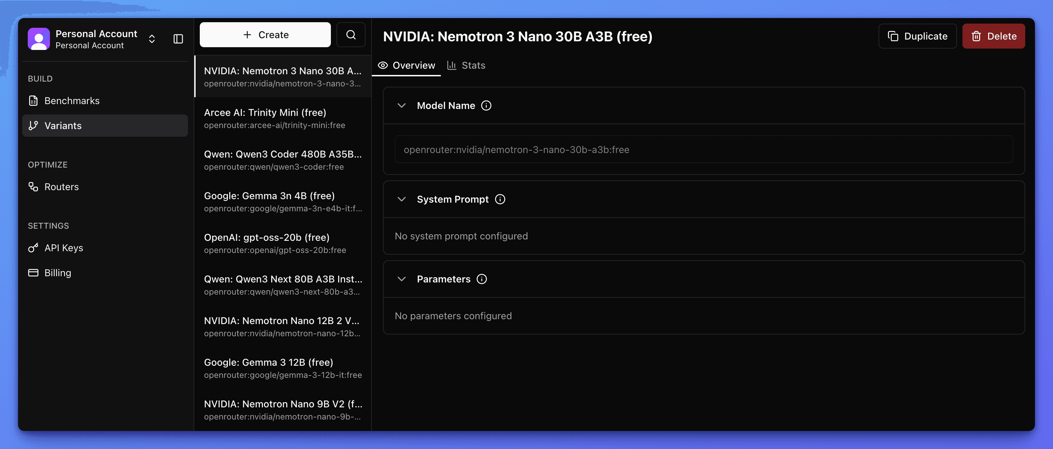Viewport: 1053px width, 449px height.
Task: Click Parameters info icon
Action: point(482,279)
